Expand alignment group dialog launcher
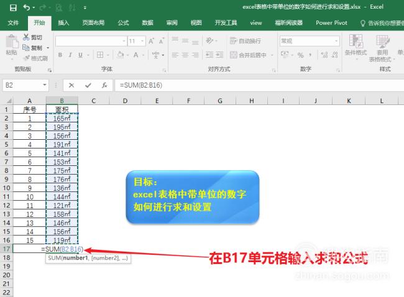This screenshot has height=297, width=404. [273, 70]
